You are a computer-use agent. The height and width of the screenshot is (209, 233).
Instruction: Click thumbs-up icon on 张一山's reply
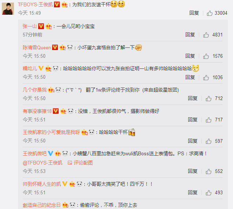pyautogui.click(x=206, y=35)
